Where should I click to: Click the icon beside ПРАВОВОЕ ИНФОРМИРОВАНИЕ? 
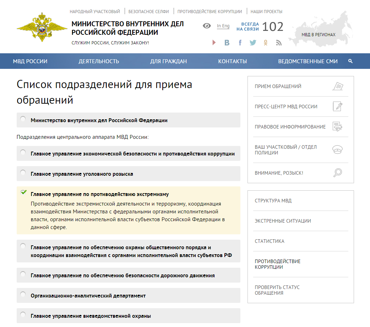pyautogui.click(x=337, y=127)
